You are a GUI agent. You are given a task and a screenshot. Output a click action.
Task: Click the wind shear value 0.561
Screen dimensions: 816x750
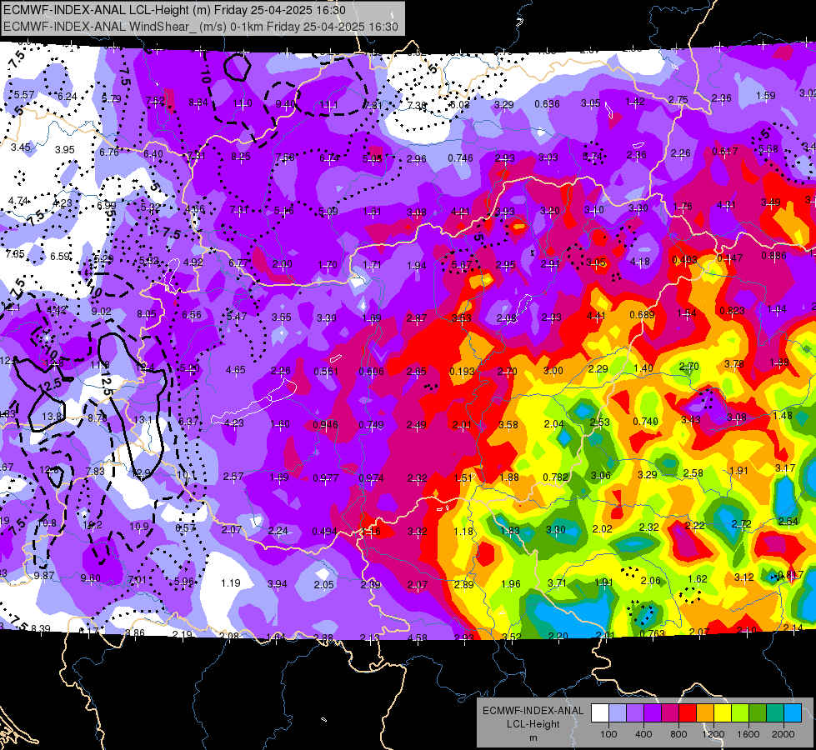coord(326,372)
